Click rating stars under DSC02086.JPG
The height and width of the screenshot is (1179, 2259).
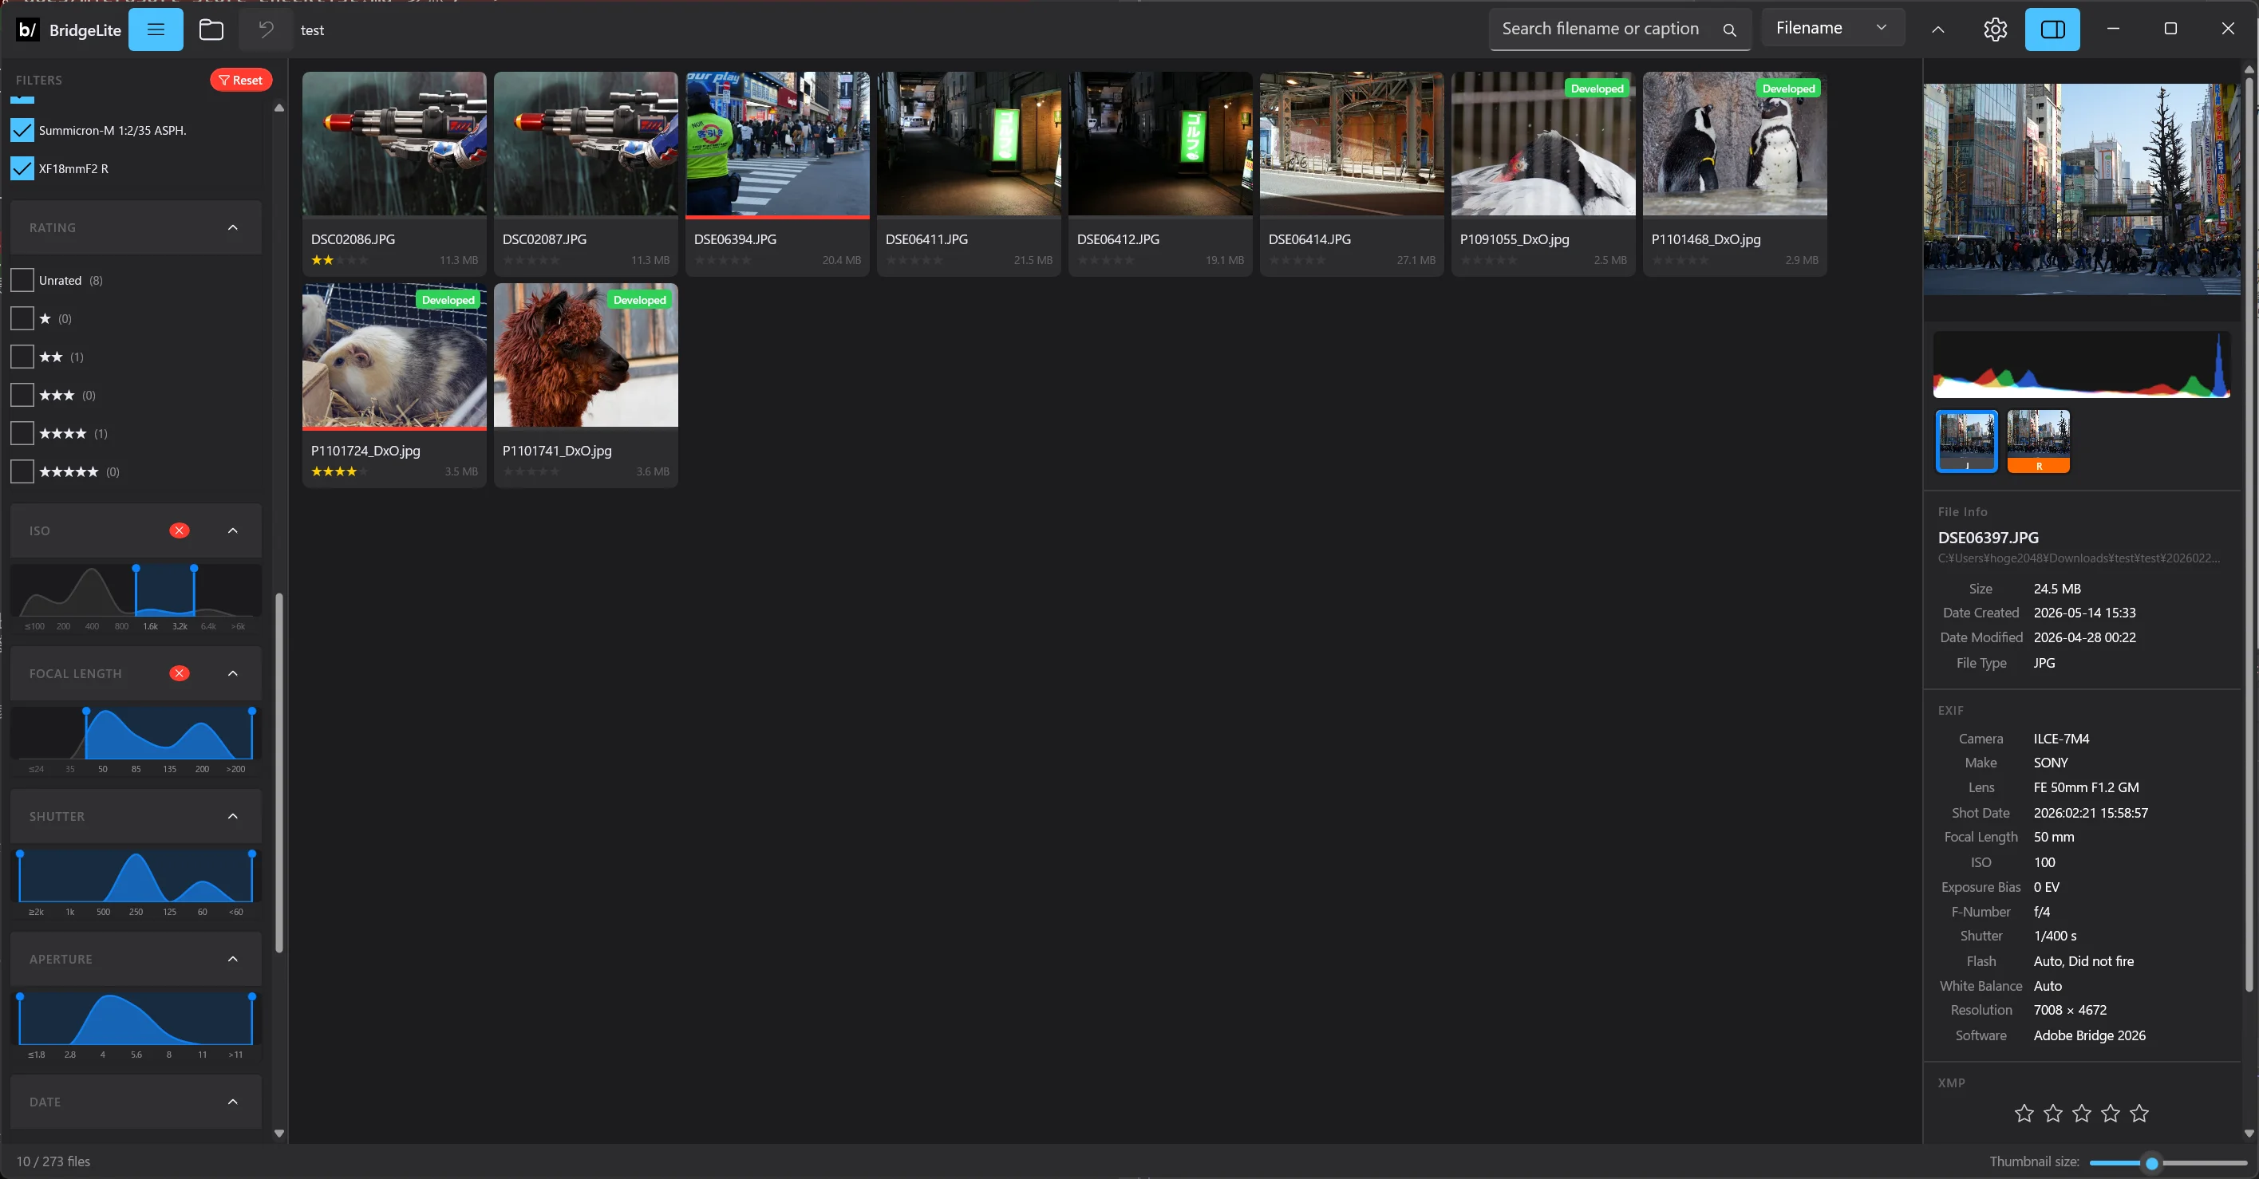pos(340,260)
